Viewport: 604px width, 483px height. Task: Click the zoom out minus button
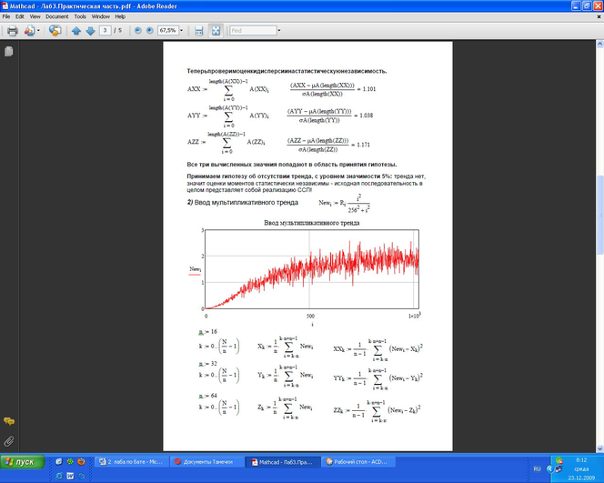138,30
